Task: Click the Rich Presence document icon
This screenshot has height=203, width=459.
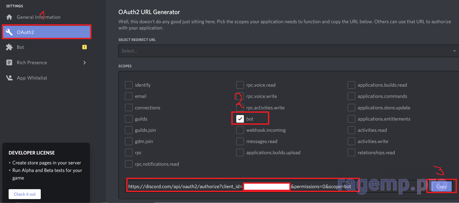Action: [x=9, y=63]
